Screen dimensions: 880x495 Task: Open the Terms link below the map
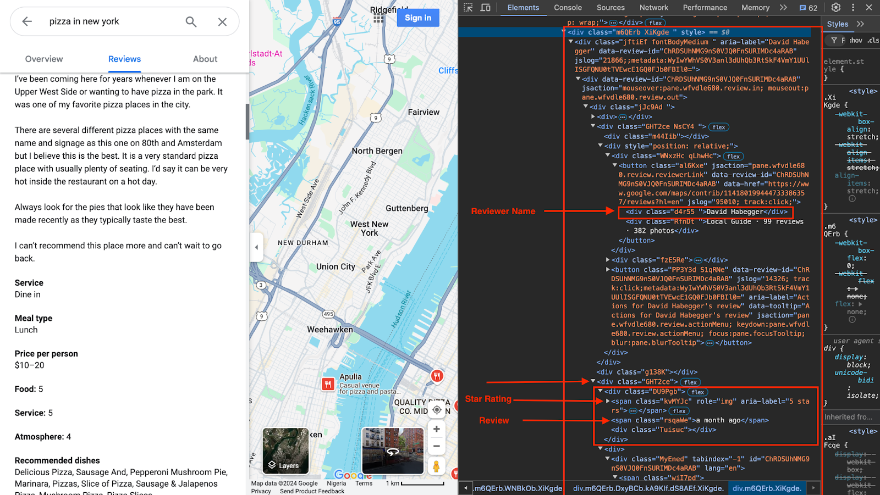click(x=364, y=483)
